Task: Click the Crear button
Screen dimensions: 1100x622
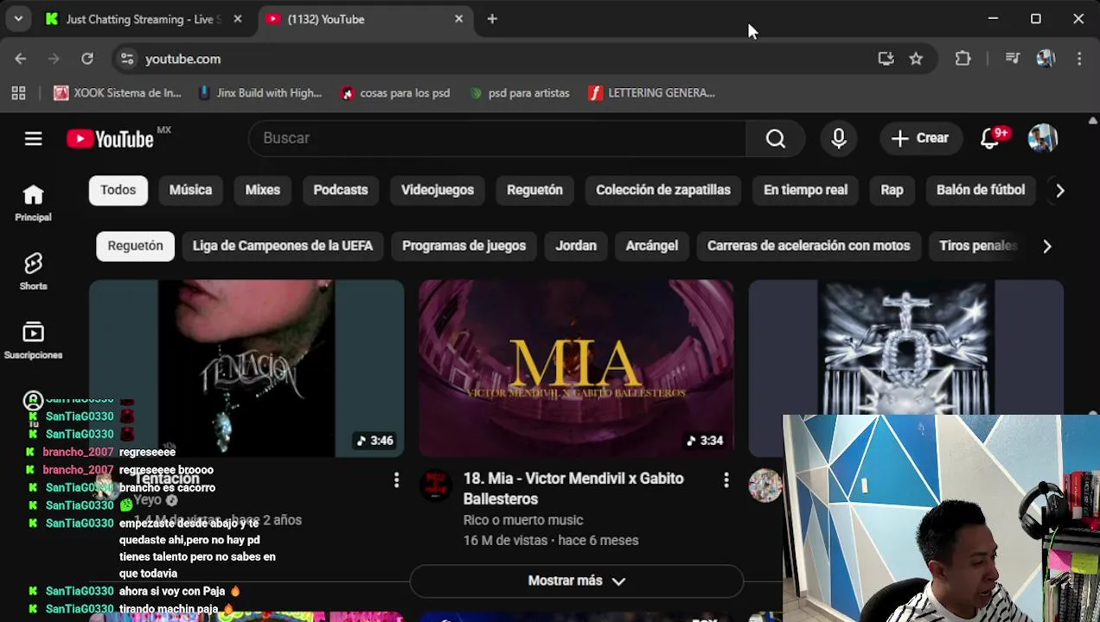Action: pos(920,138)
